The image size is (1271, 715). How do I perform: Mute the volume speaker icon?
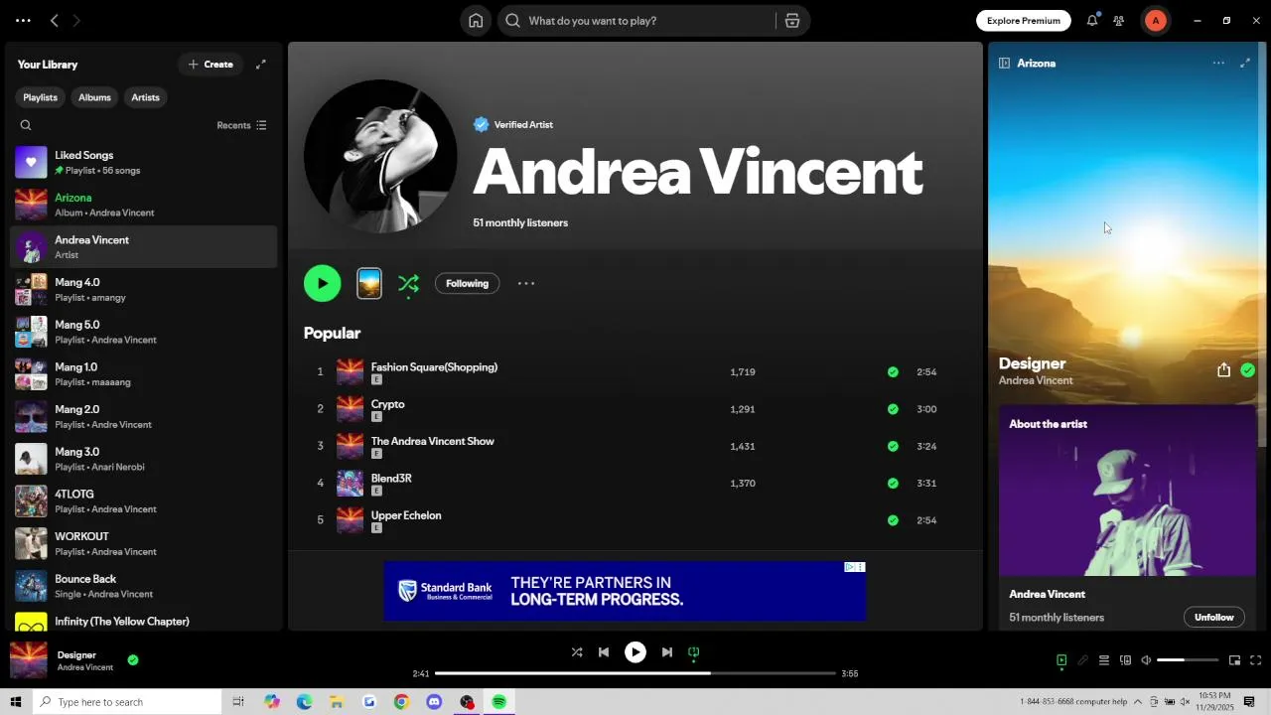click(x=1146, y=660)
